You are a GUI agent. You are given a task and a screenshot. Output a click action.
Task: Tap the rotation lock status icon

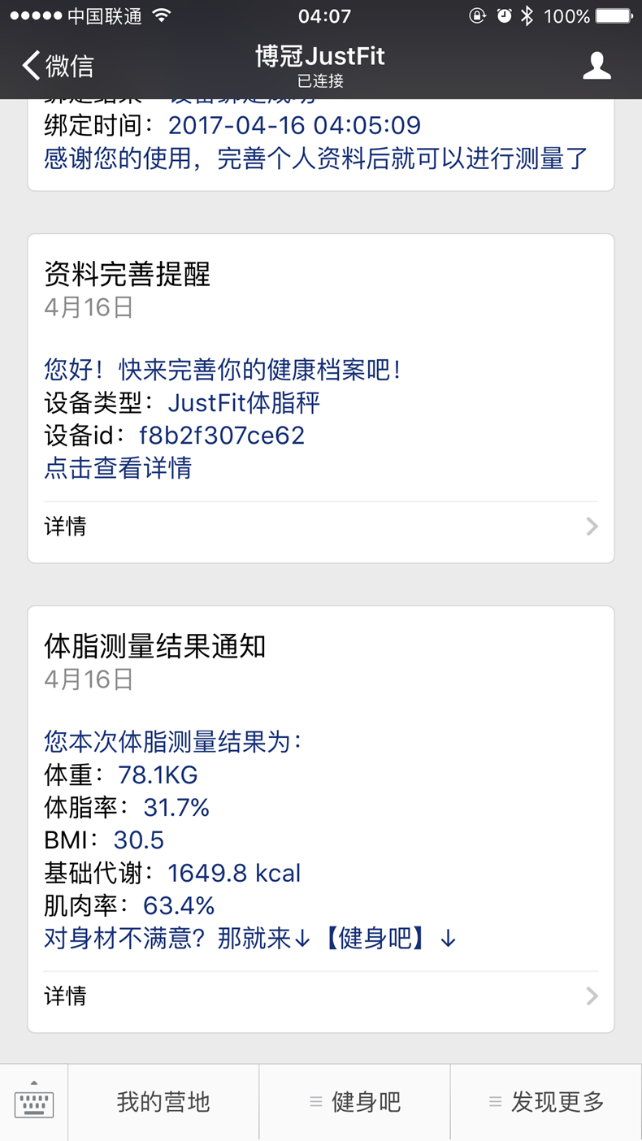(478, 16)
